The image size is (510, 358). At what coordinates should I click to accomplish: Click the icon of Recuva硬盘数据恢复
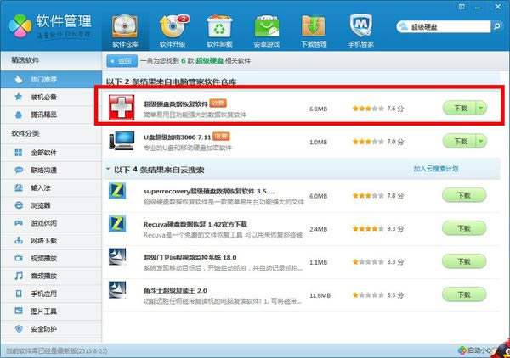click(x=117, y=223)
